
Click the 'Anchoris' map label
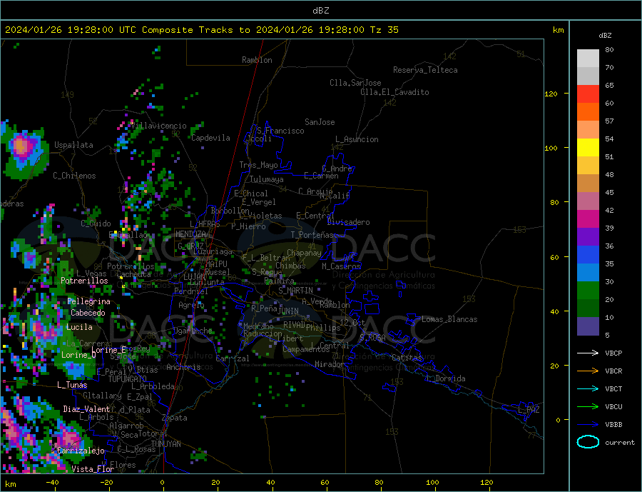pos(183,367)
